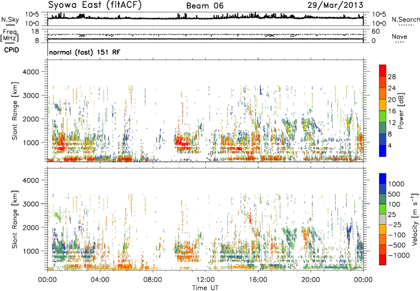
Task: Click the 'Power [dB]' colorbar label
Action: pos(401,111)
